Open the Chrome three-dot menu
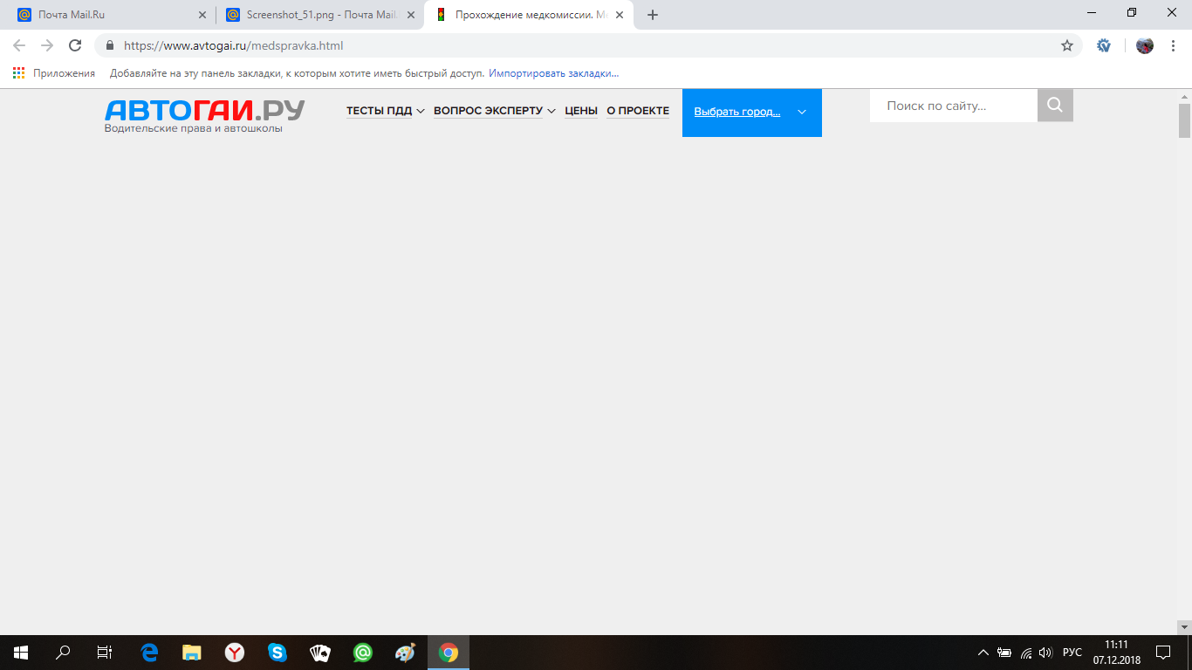Viewport: 1192px width, 670px height. pyautogui.click(x=1173, y=45)
